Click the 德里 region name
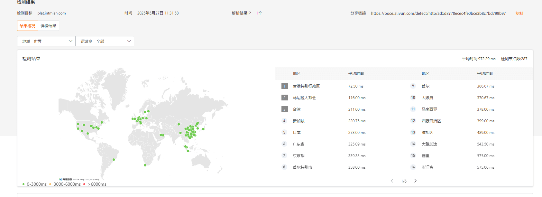 coord(425,156)
